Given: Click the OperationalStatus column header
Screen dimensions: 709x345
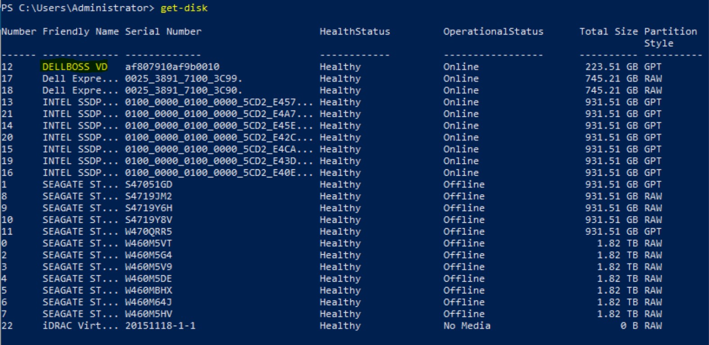Looking at the screenshot, I should click(493, 31).
